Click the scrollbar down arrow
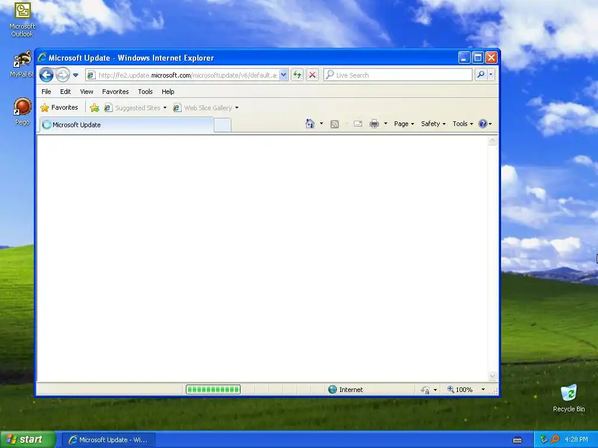 click(492, 376)
